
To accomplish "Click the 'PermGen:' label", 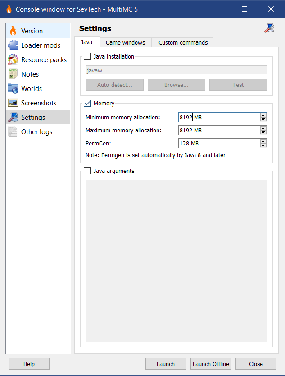I will pyautogui.click(x=98, y=143).
